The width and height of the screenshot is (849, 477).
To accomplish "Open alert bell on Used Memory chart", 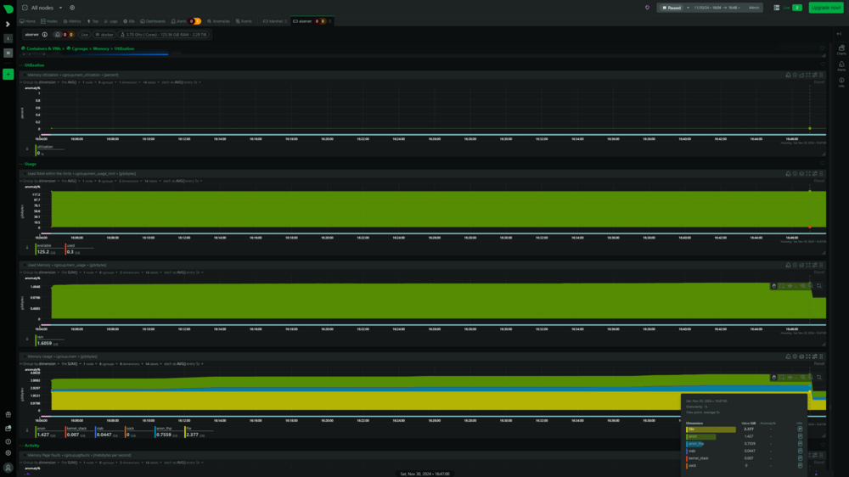I will (x=789, y=266).
